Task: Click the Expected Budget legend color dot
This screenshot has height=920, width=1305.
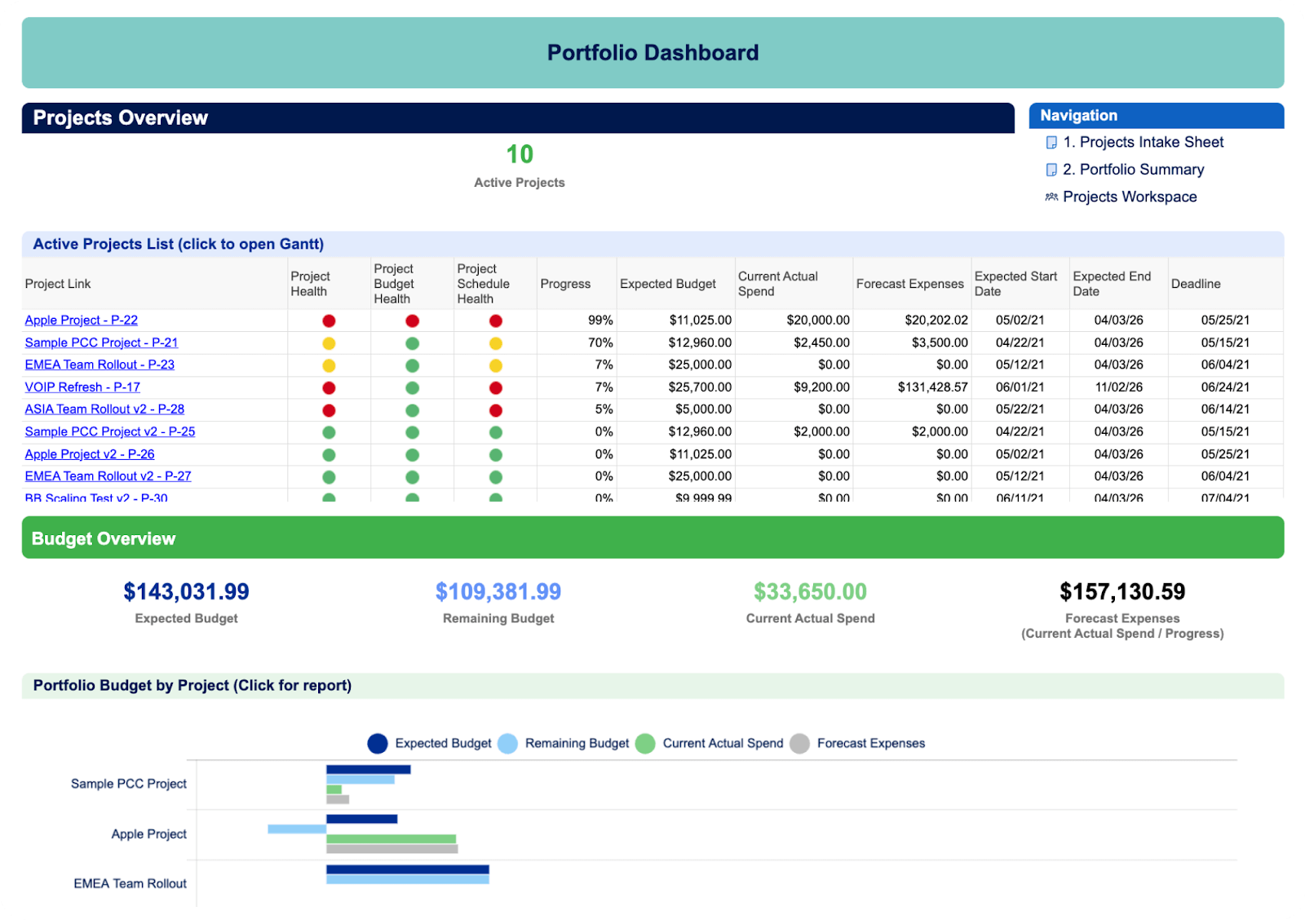Action: (x=377, y=744)
